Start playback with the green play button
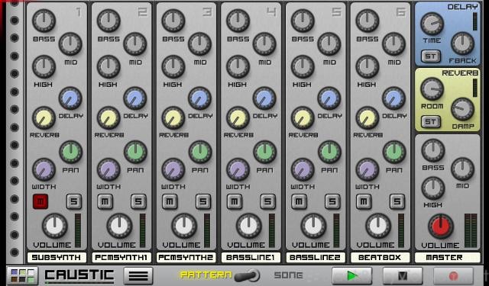 pos(352,275)
